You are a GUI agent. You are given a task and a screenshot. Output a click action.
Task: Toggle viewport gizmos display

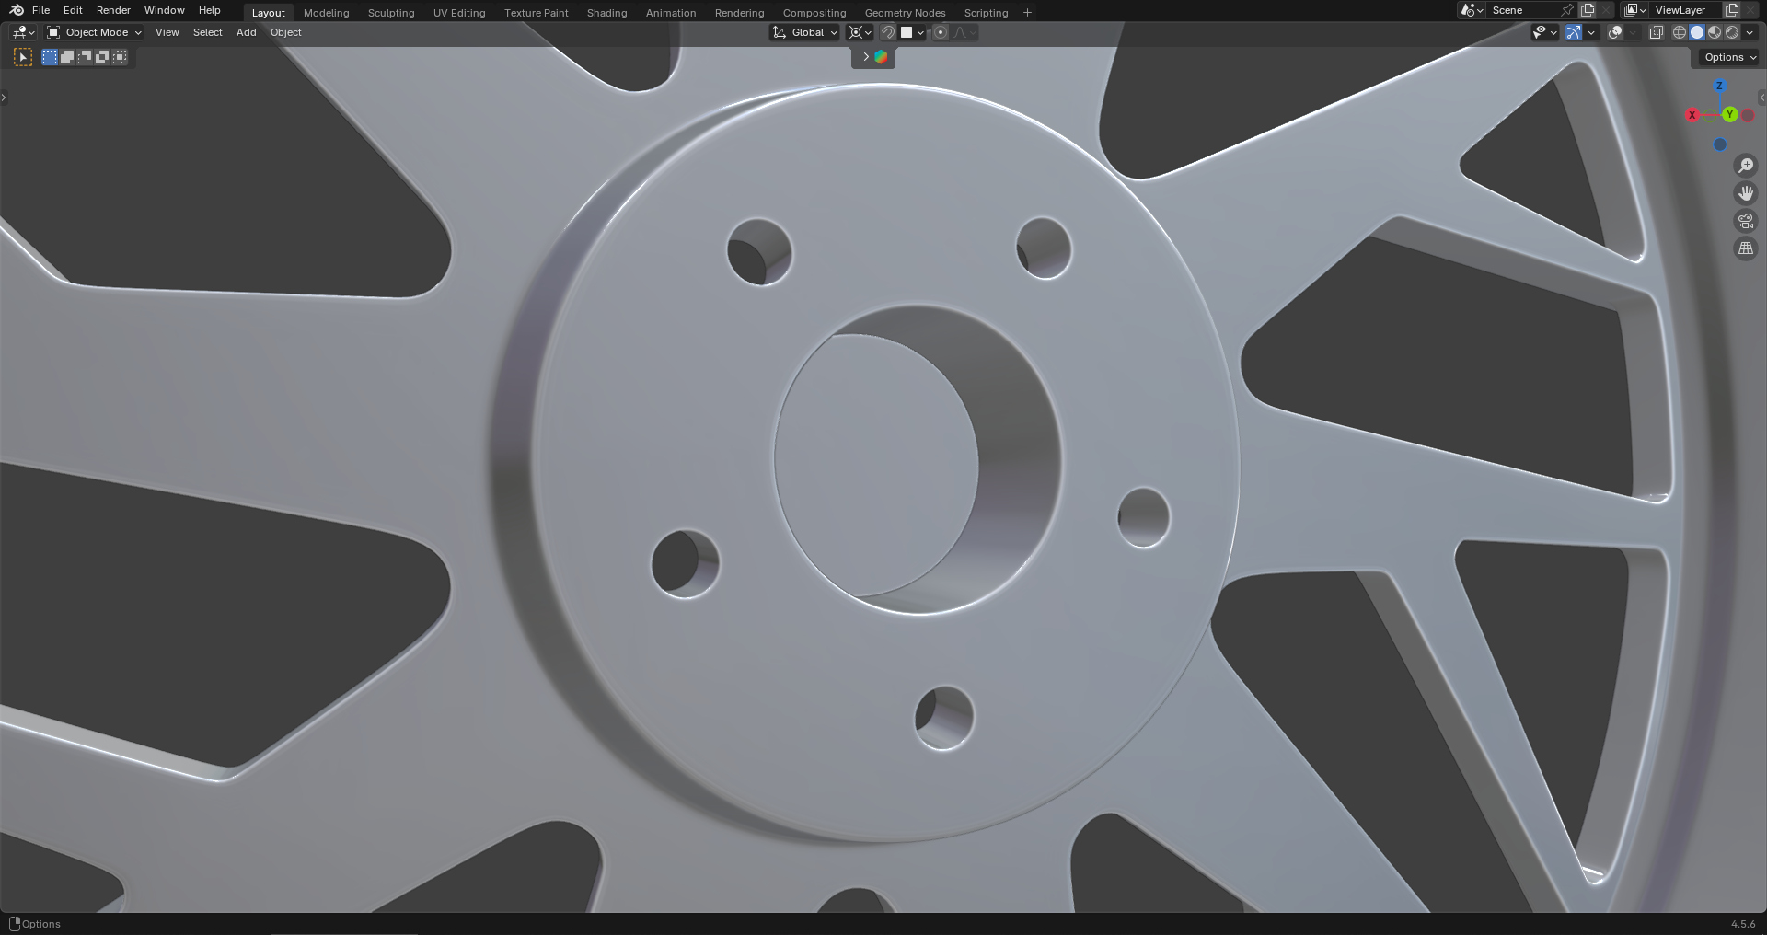(x=1574, y=32)
